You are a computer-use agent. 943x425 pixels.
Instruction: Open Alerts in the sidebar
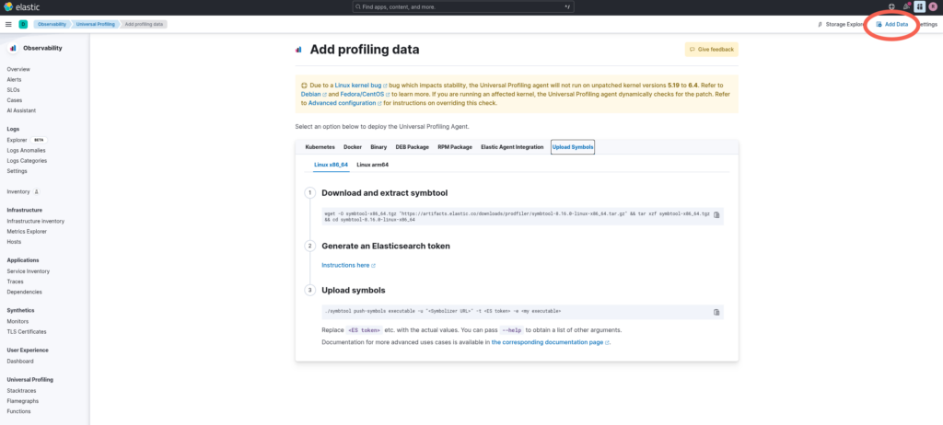[x=14, y=79]
